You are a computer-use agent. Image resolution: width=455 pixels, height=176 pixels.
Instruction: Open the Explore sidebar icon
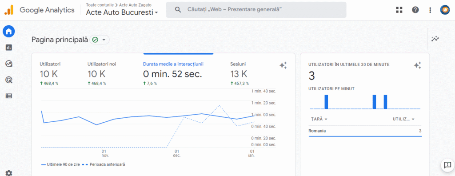(9, 64)
